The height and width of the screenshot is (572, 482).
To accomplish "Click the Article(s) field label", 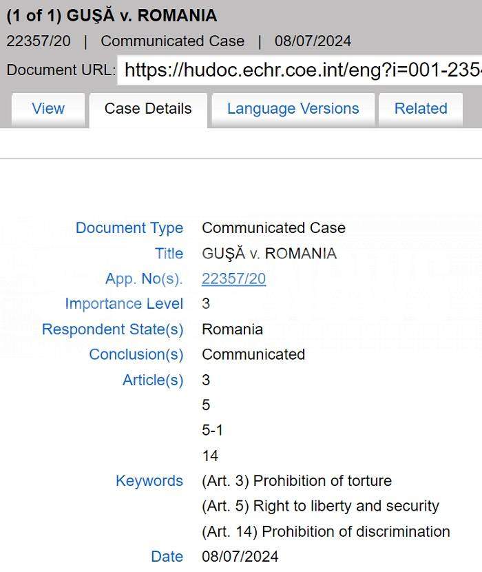I will point(153,380).
